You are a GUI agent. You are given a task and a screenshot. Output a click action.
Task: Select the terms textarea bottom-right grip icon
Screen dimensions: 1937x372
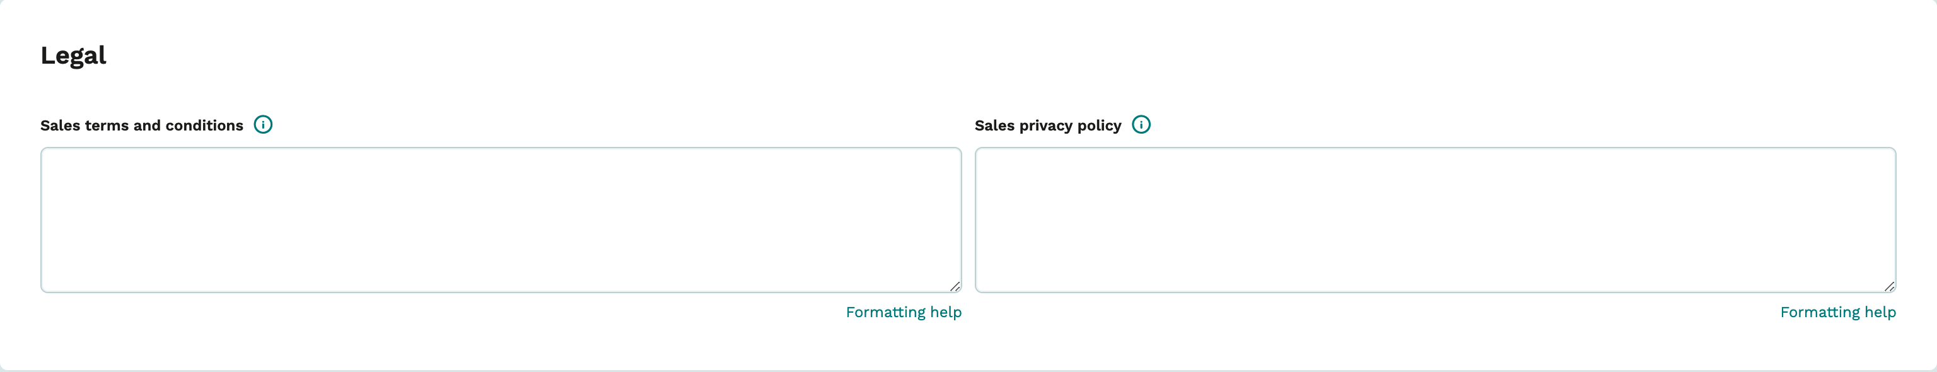(954, 286)
